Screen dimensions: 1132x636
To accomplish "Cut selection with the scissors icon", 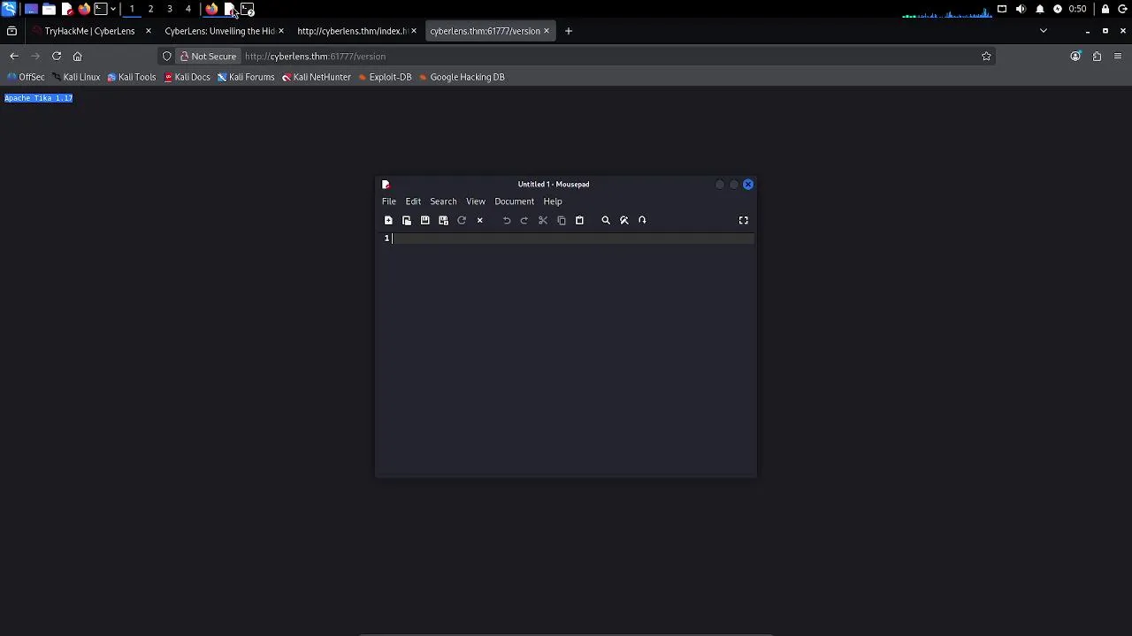I will pyautogui.click(x=543, y=220).
